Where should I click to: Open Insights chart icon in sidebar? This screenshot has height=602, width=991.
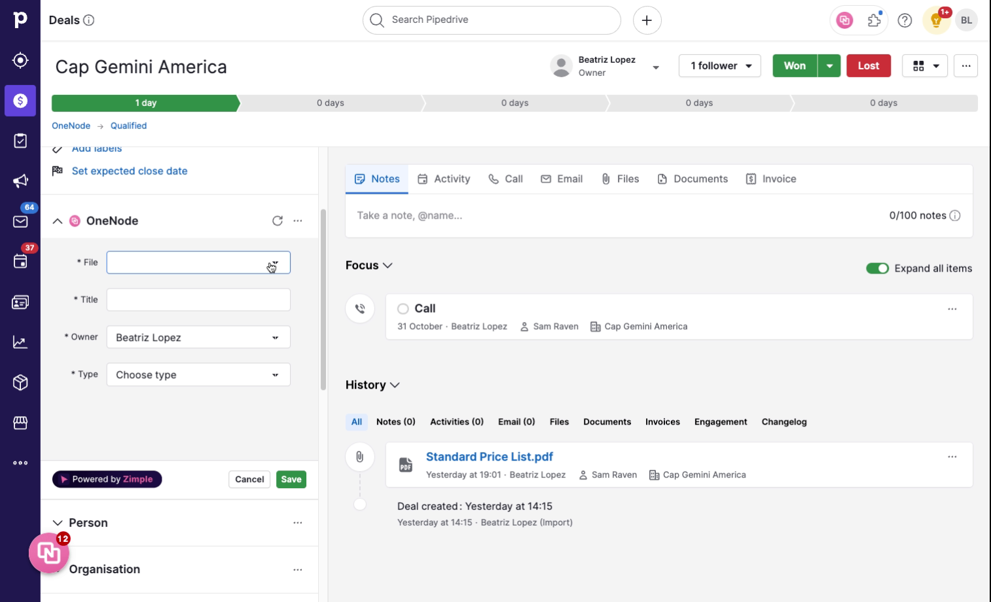[20, 342]
